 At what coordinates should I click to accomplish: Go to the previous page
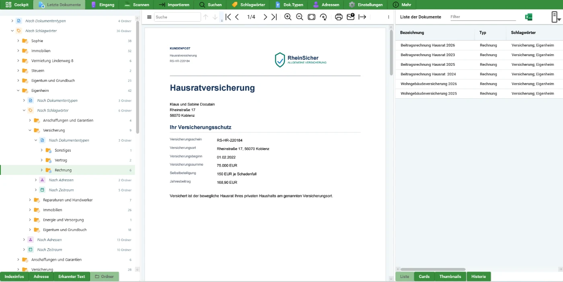[x=237, y=17]
